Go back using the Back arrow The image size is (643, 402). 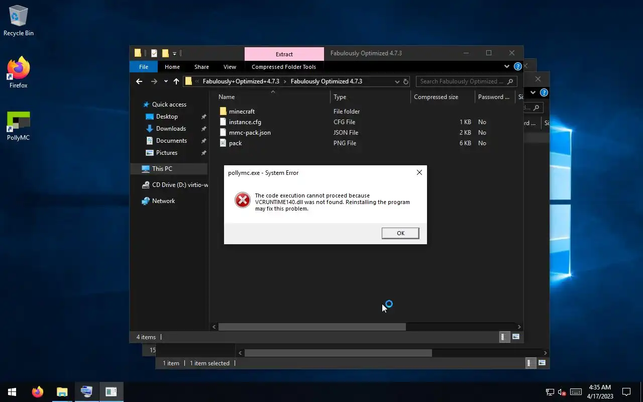(139, 81)
